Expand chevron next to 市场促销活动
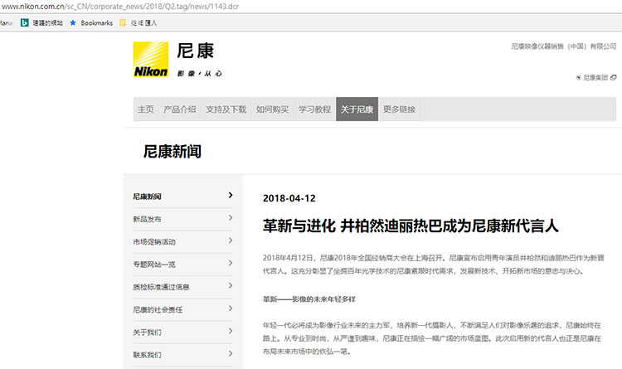The width and height of the screenshot is (622, 369). [231, 240]
